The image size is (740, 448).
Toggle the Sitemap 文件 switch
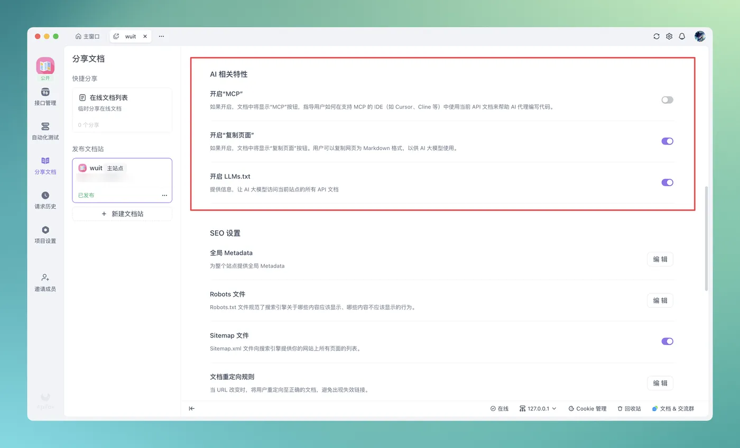pos(668,341)
